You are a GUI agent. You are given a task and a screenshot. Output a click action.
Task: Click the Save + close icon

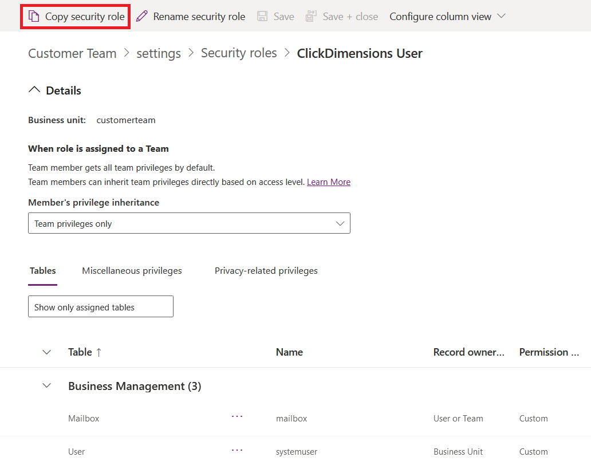(x=311, y=16)
